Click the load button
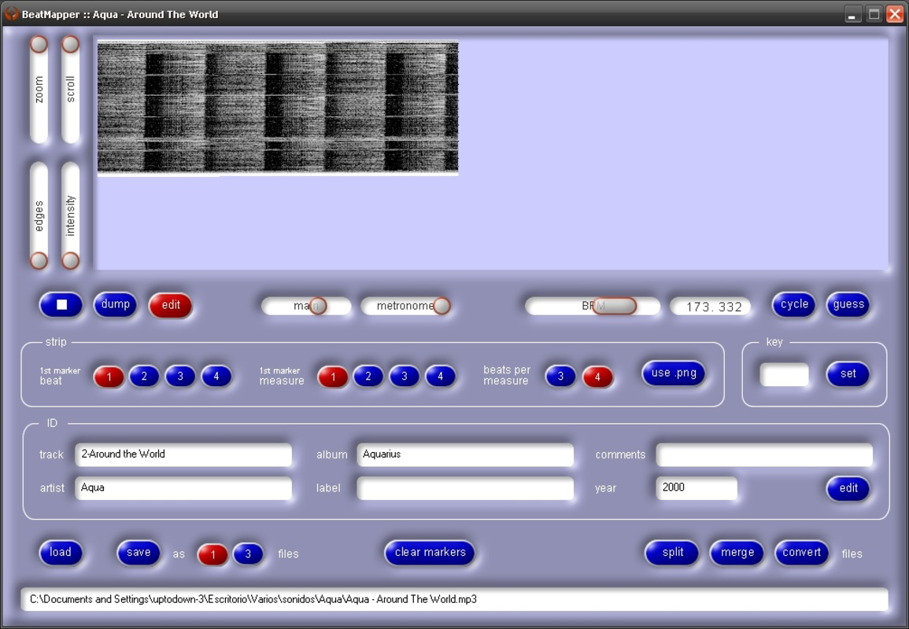Viewport: 909px width, 629px height. click(61, 553)
